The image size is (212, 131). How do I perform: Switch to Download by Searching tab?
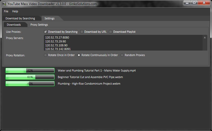(x=20, y=18)
